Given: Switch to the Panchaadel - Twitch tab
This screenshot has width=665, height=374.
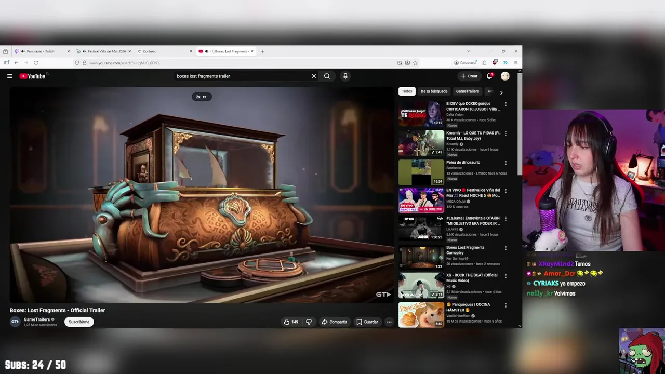Looking at the screenshot, I should 42,51.
